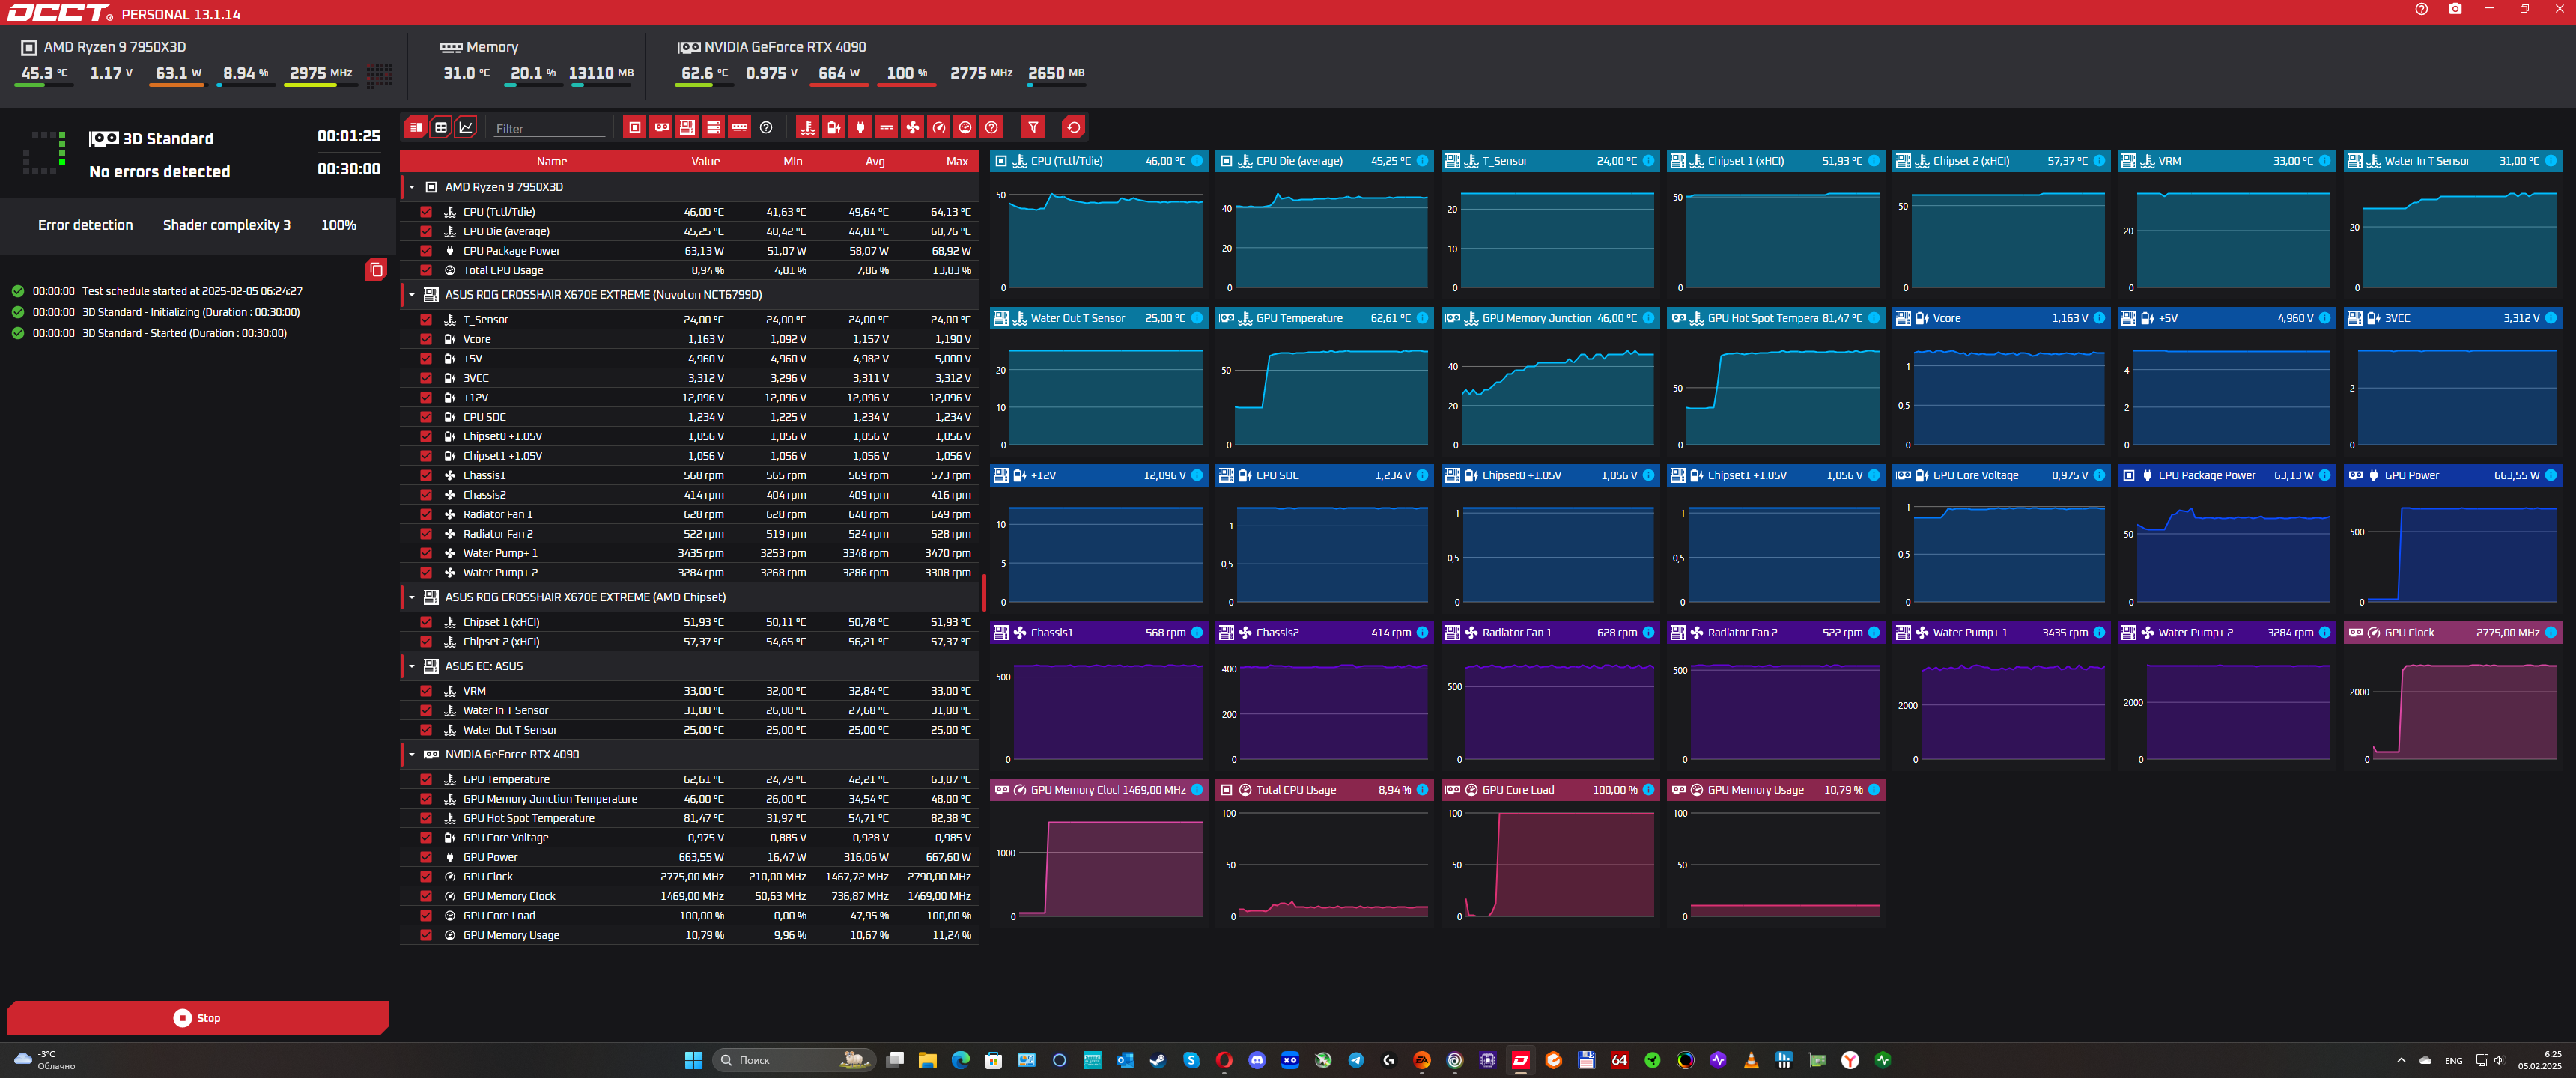This screenshot has height=1078, width=2576.
Task: Click the sensor Filter text field
Action: 549,128
